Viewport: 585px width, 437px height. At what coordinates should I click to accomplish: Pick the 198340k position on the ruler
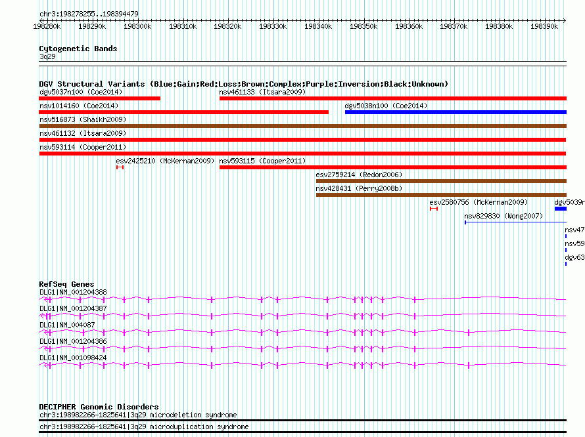(318, 26)
